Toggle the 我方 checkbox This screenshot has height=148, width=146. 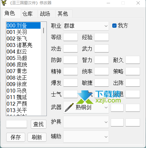click(114, 26)
